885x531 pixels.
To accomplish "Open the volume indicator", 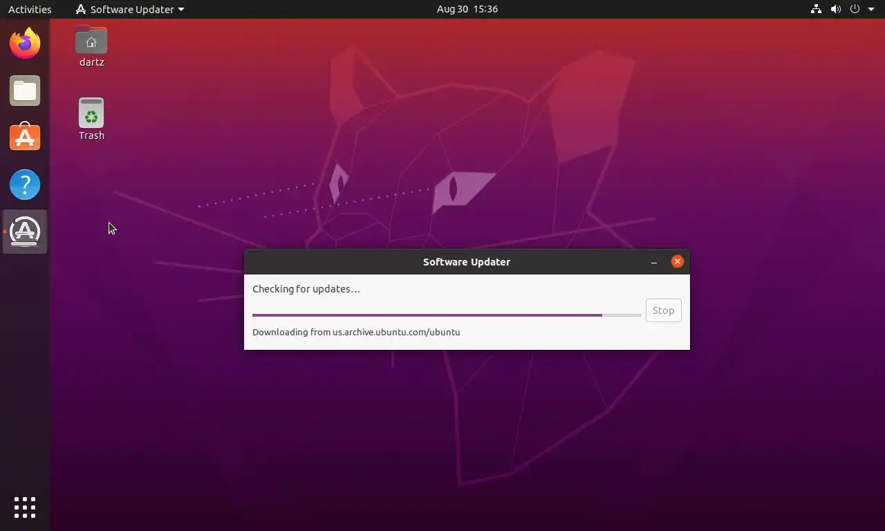I will [835, 9].
